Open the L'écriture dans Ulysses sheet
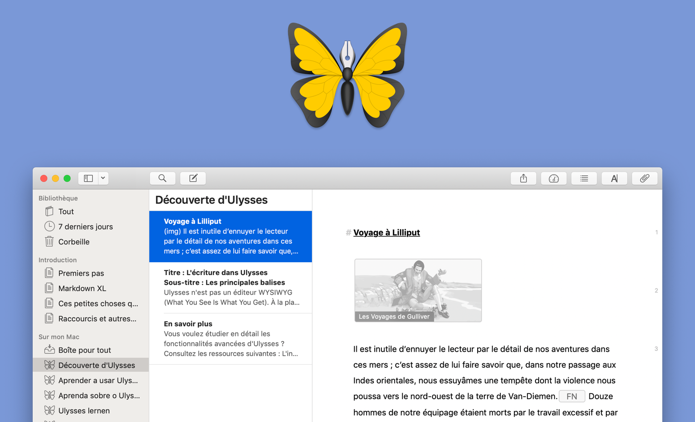The height and width of the screenshot is (422, 695). pyautogui.click(x=231, y=288)
